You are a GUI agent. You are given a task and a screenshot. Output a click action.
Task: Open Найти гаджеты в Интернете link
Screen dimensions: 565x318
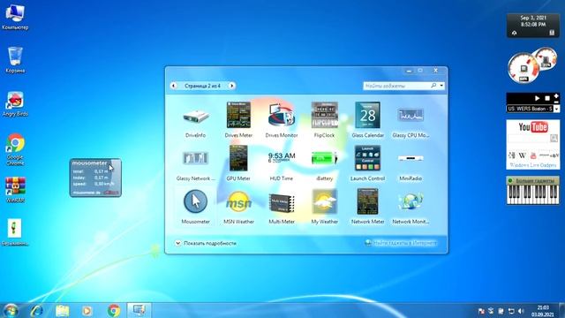coord(401,243)
